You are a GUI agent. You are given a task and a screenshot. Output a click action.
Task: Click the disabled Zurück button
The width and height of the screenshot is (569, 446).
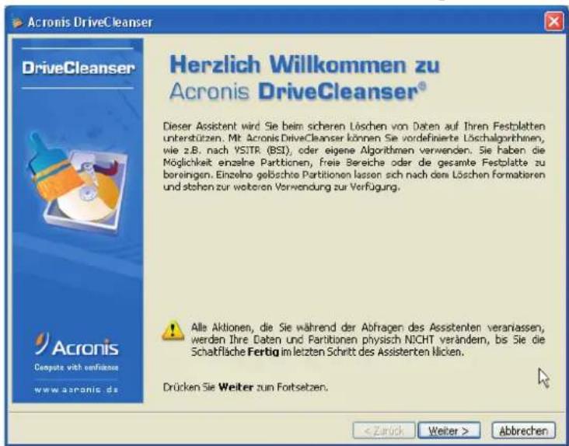383,430
